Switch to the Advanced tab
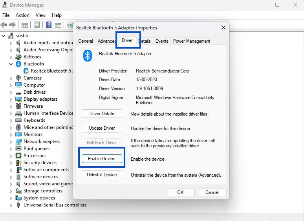 point(106,41)
